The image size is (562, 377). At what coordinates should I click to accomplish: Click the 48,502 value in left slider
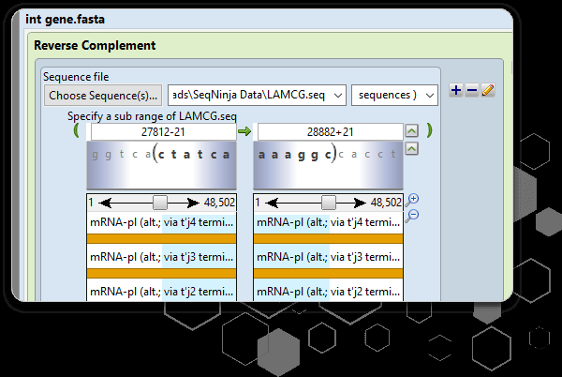pos(219,203)
